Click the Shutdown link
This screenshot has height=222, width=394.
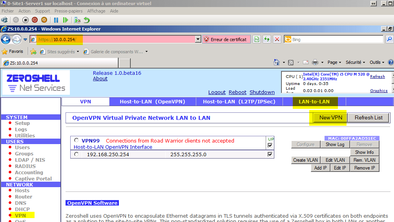click(262, 92)
